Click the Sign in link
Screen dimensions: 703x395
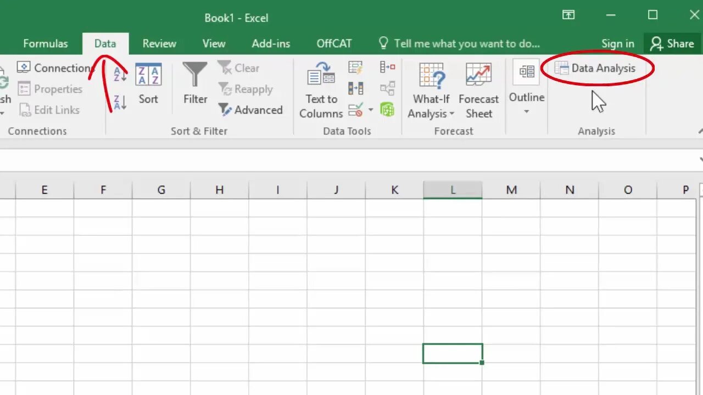tap(617, 44)
